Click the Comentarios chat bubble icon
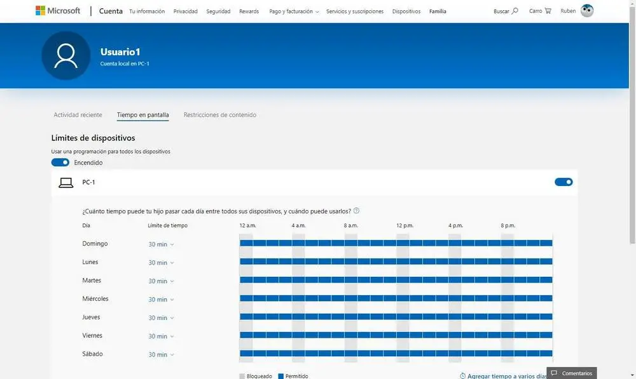 [x=554, y=373]
